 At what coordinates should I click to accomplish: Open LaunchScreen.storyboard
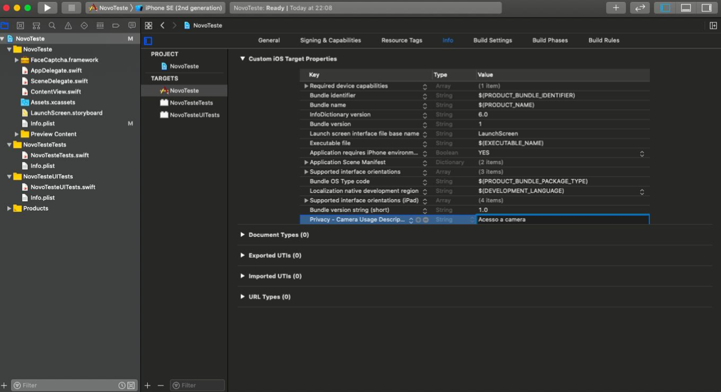pyautogui.click(x=66, y=113)
